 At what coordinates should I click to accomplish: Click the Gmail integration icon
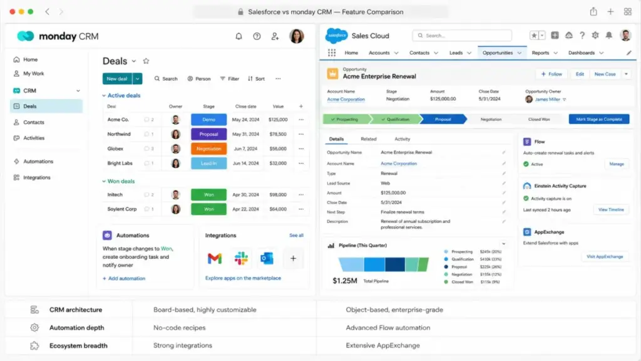[215, 258]
